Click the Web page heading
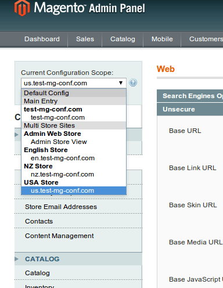The width and height of the screenshot is (223, 288). pos(166,69)
